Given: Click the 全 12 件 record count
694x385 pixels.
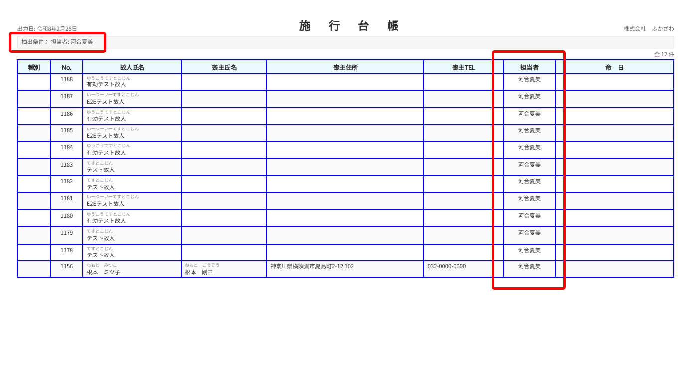Looking at the screenshot, I should [x=664, y=54].
